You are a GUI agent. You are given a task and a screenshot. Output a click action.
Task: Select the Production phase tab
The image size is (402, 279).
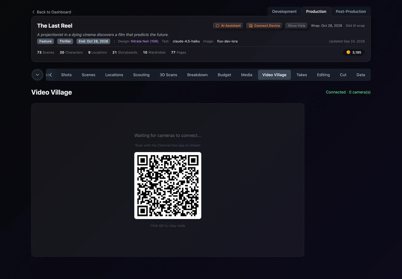(x=316, y=12)
